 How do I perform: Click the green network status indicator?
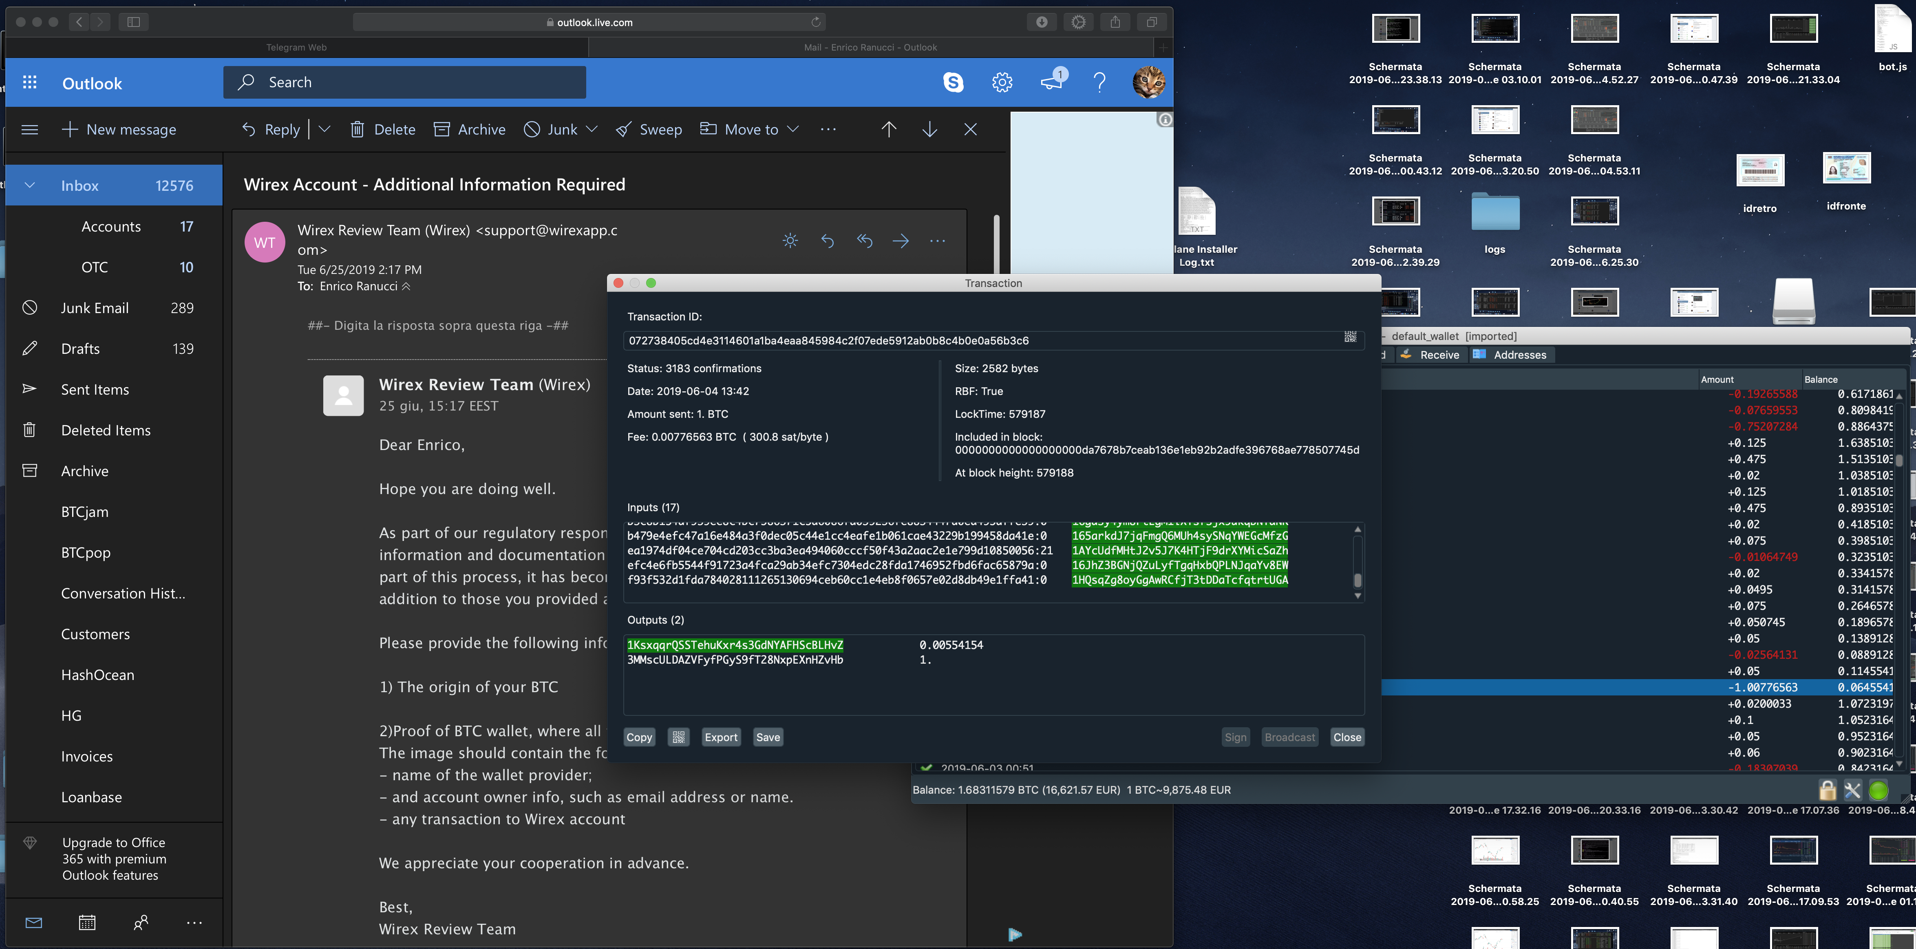click(1879, 790)
